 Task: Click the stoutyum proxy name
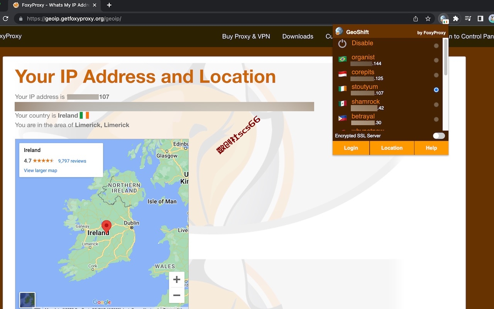364,87
